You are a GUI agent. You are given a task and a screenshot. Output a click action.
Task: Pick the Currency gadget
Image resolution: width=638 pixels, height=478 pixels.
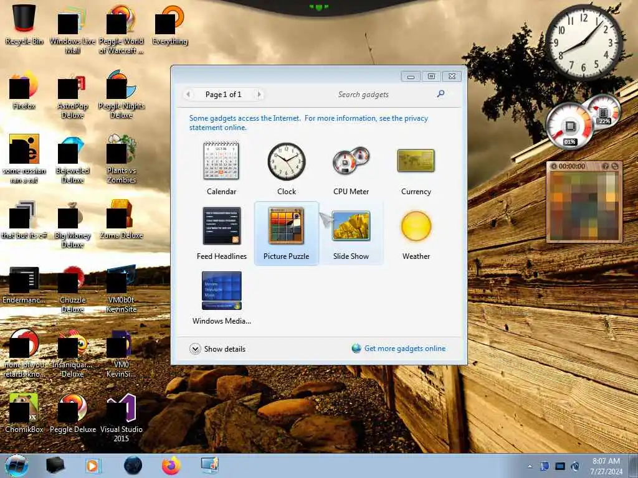click(x=416, y=168)
